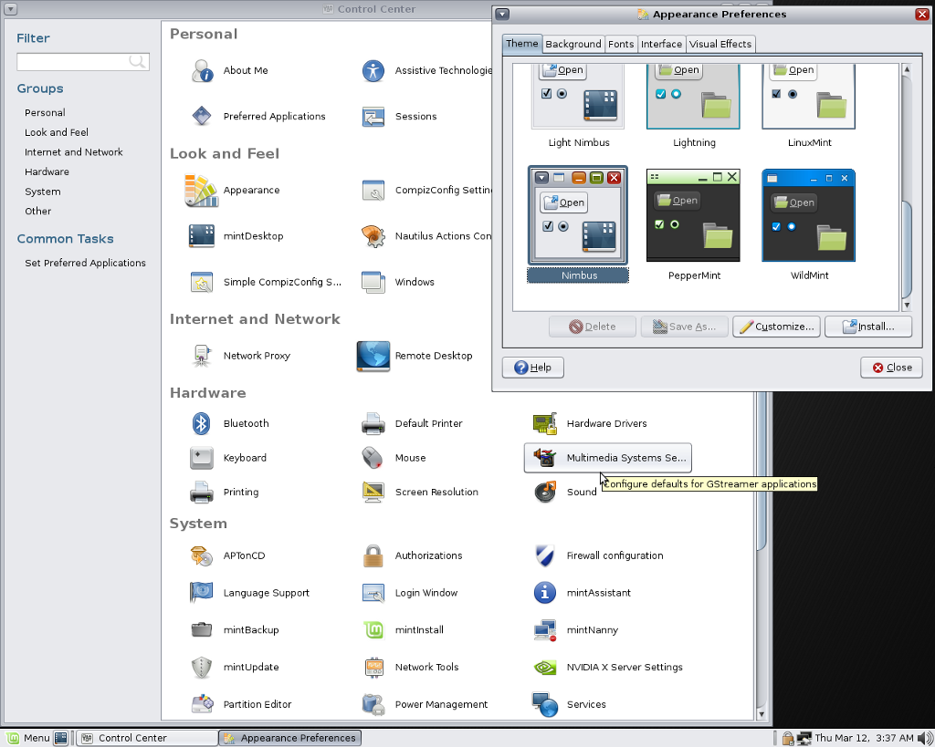The width and height of the screenshot is (935, 747).
Task: Open mintDesktop icon
Action: pos(202,236)
